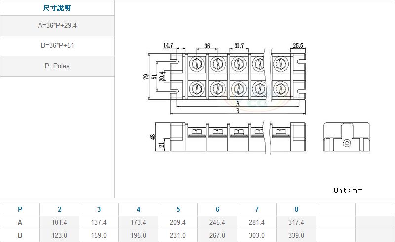395x242 pixels.
Task: Select the A=36*P+29.4 formula row
Action: click(x=57, y=26)
